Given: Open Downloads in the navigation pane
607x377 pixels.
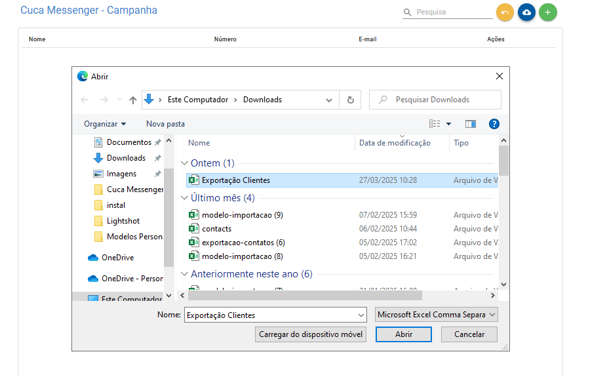Looking at the screenshot, I should click(x=127, y=158).
